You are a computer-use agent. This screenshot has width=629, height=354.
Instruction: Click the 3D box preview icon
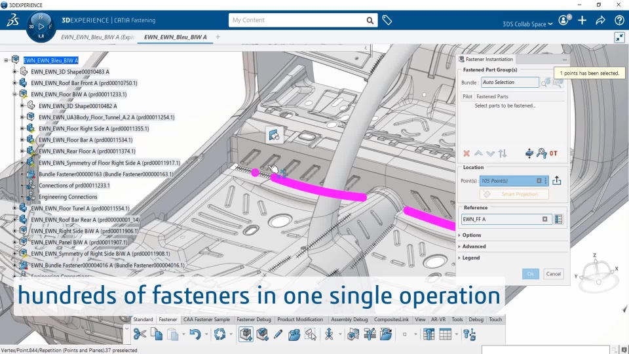(x=353, y=334)
